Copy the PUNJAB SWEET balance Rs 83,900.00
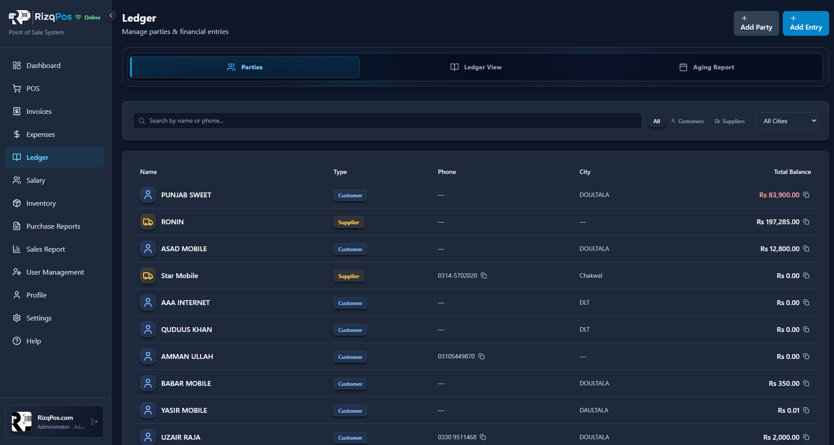This screenshot has width=834, height=445. (806, 195)
